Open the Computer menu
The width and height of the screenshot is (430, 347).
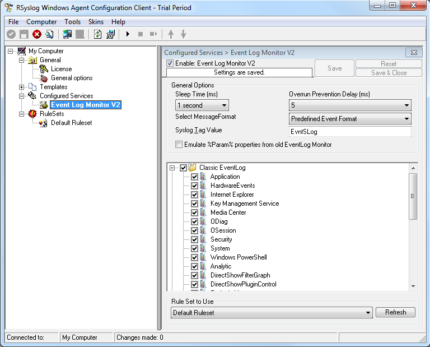point(41,22)
